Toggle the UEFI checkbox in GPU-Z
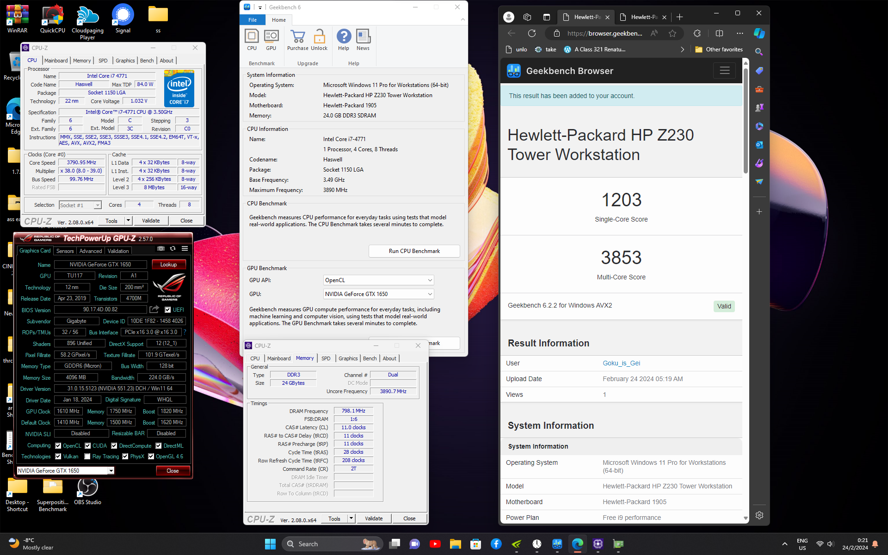The height and width of the screenshot is (555, 888). click(167, 310)
